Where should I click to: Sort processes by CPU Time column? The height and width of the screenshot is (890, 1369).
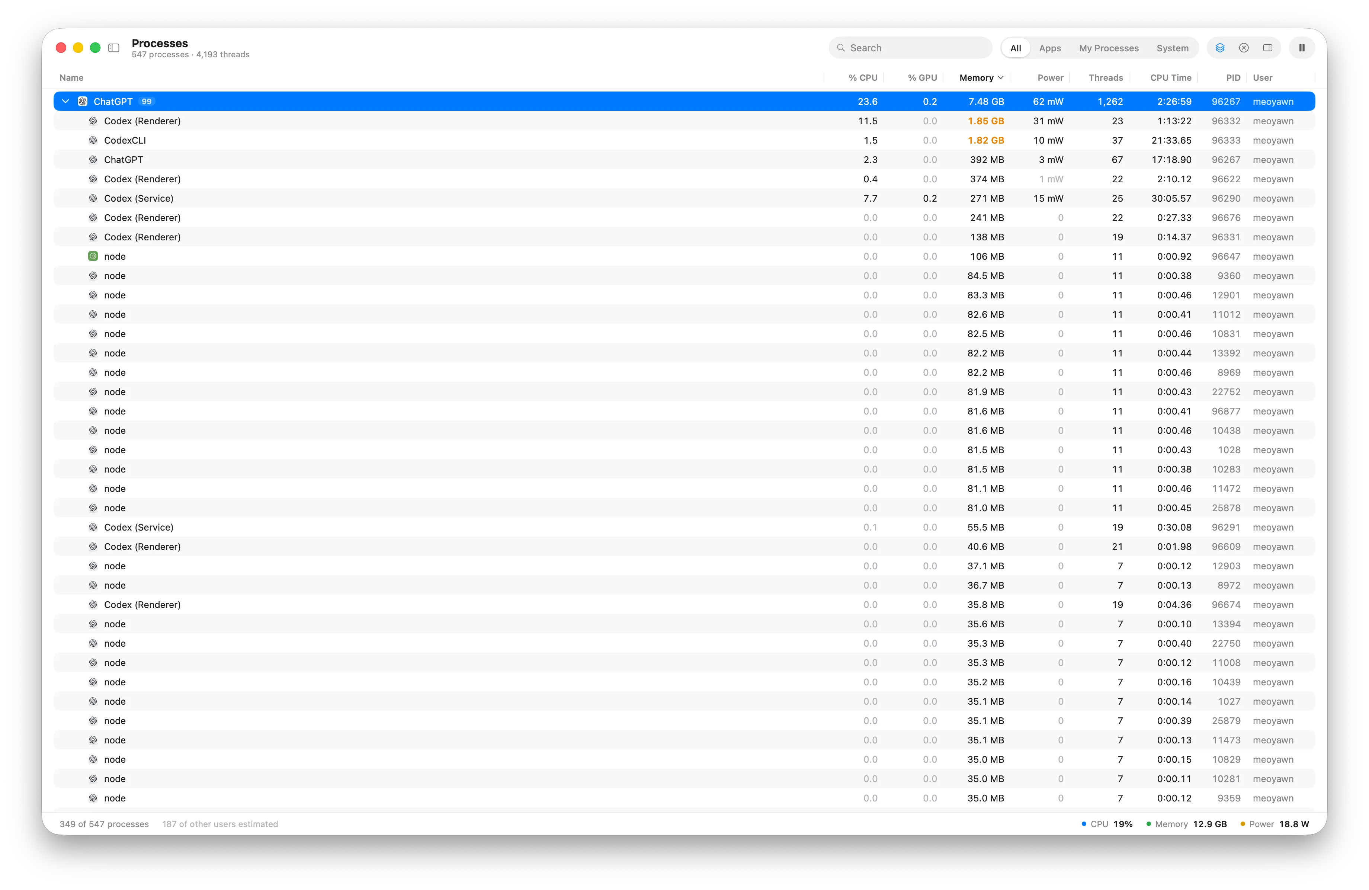(x=1171, y=78)
